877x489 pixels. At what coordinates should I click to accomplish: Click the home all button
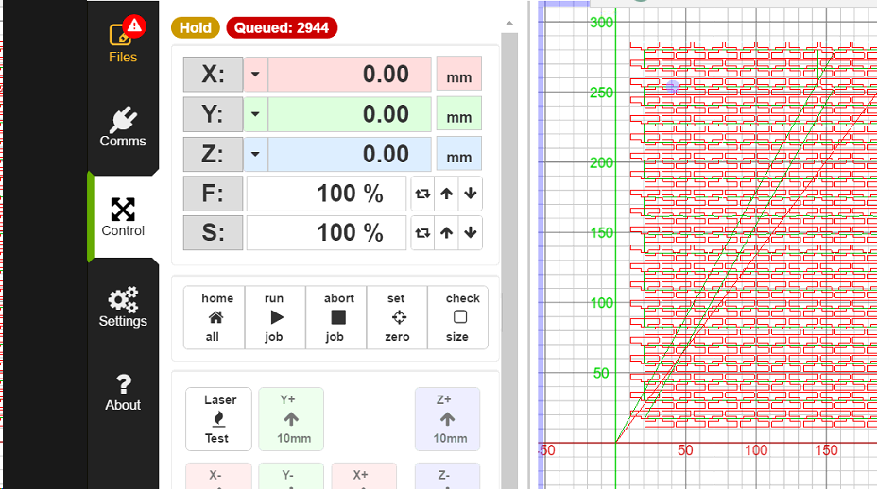click(215, 317)
